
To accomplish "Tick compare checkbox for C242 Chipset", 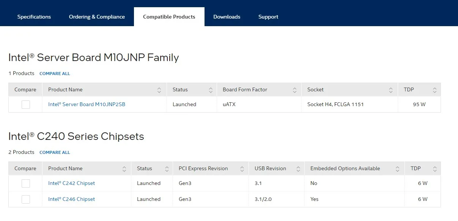I will [x=26, y=183].
